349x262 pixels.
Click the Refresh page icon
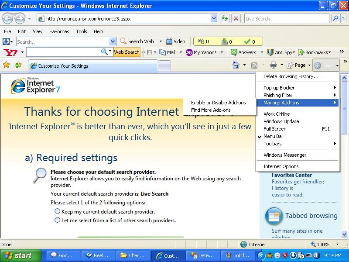[x=225, y=18]
